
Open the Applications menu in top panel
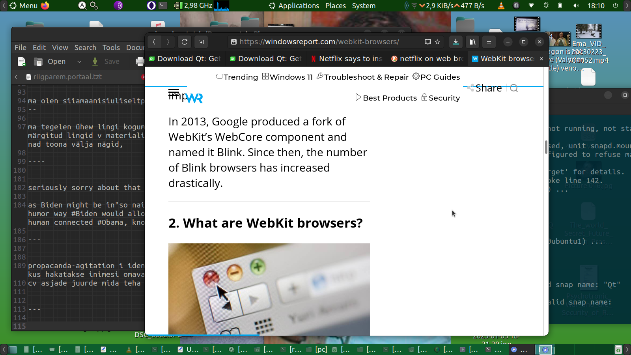pos(294,6)
